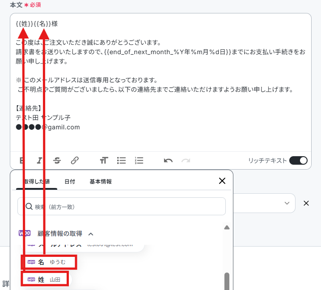Click the ●●●●@gamil.com text
Viewport: 321px width, 290px height.
(48, 127)
